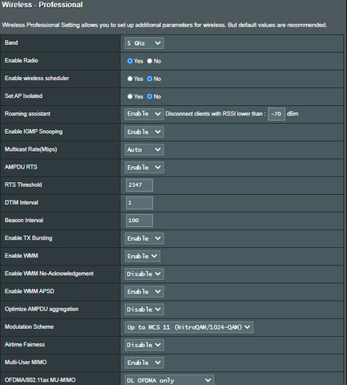The image size is (347, 385).
Task: Click the 'Disconnect clients with RSSI lower than' text
Action: [216, 114]
